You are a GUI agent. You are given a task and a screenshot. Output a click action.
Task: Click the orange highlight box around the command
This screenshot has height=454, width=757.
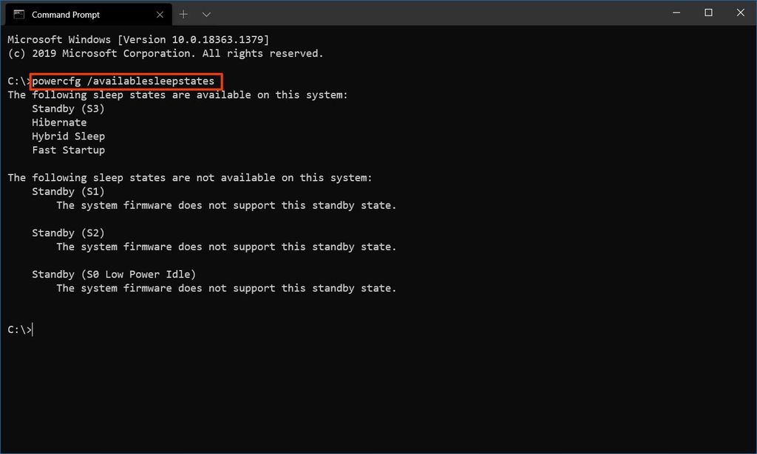pos(126,81)
